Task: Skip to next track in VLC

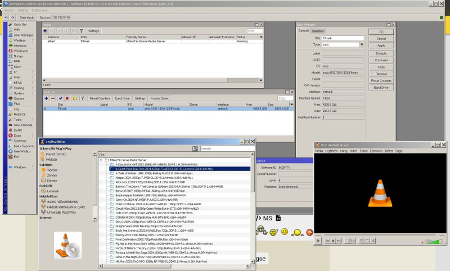Action: pos(339,241)
